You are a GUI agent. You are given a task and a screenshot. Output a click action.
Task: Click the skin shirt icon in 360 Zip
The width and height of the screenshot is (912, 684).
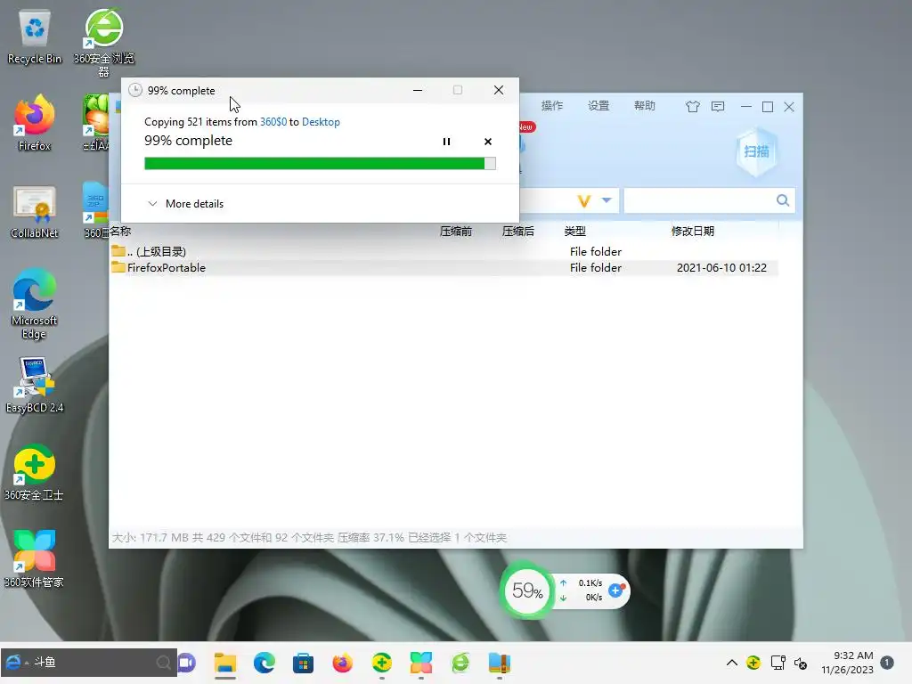[692, 107]
